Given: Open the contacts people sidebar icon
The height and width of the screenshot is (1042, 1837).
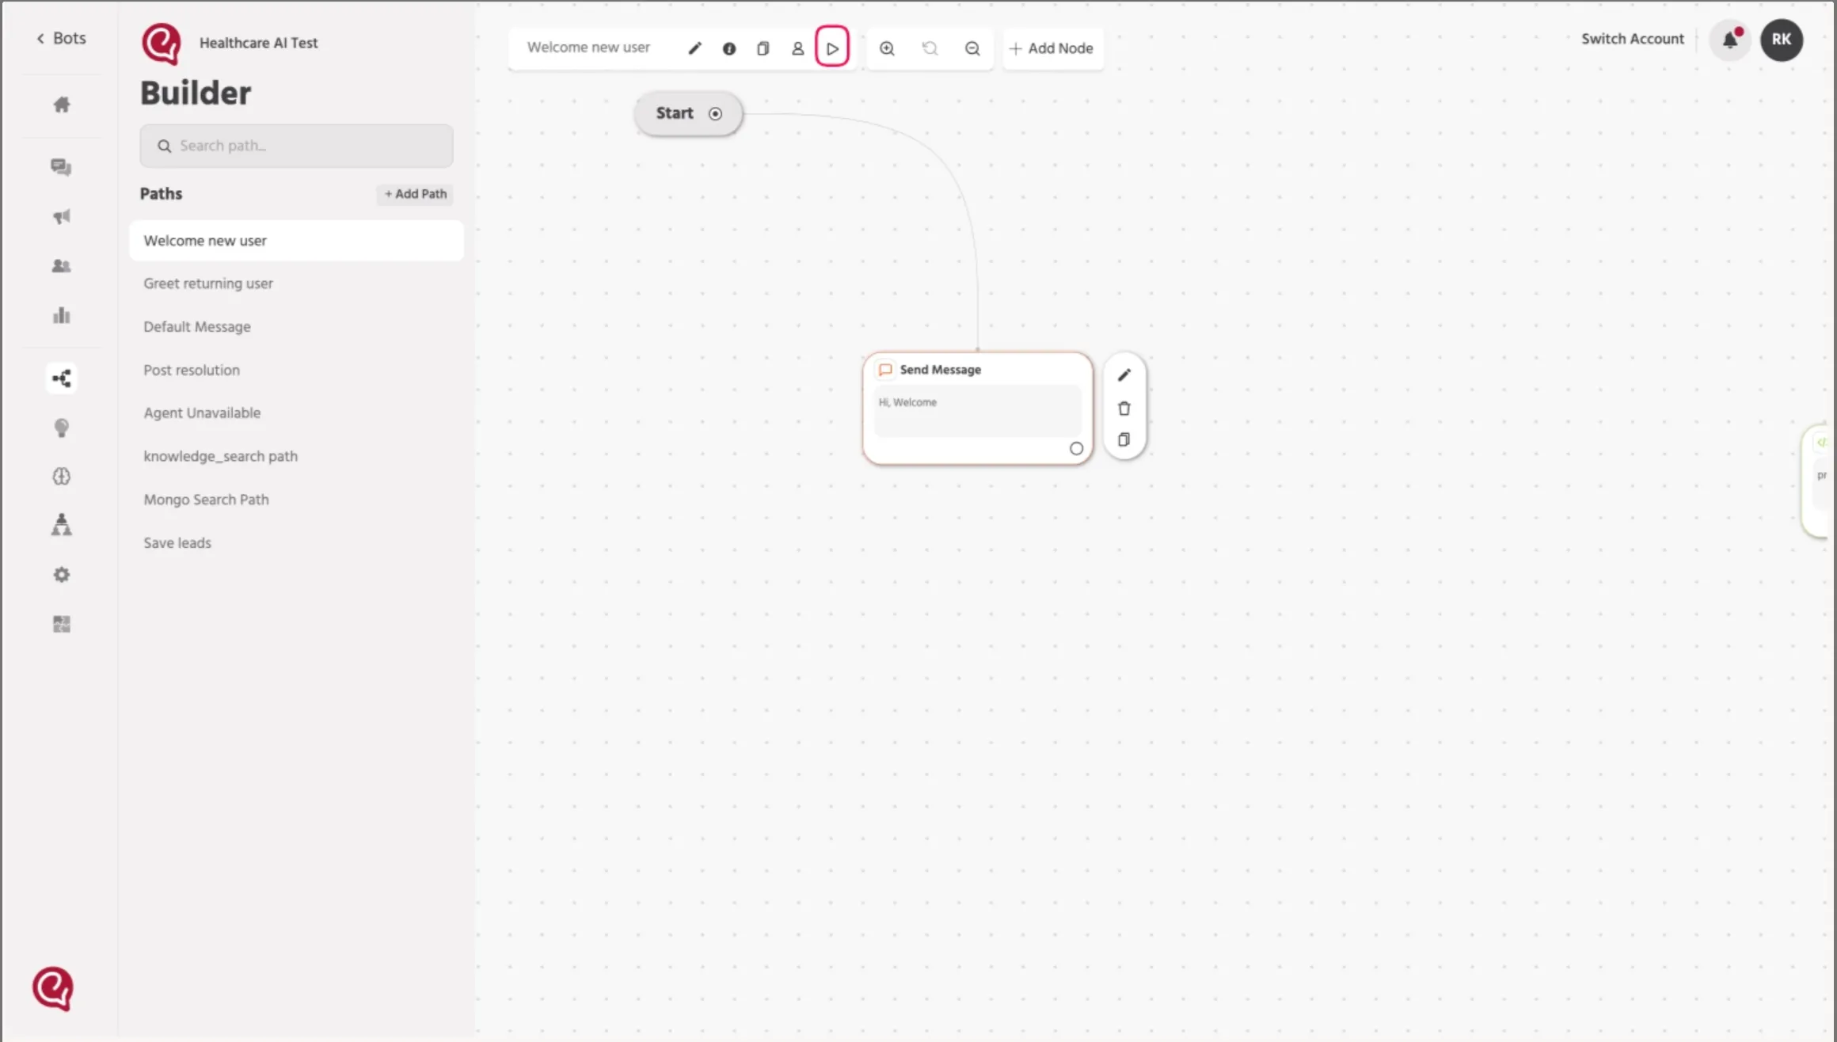Looking at the screenshot, I should [x=62, y=266].
